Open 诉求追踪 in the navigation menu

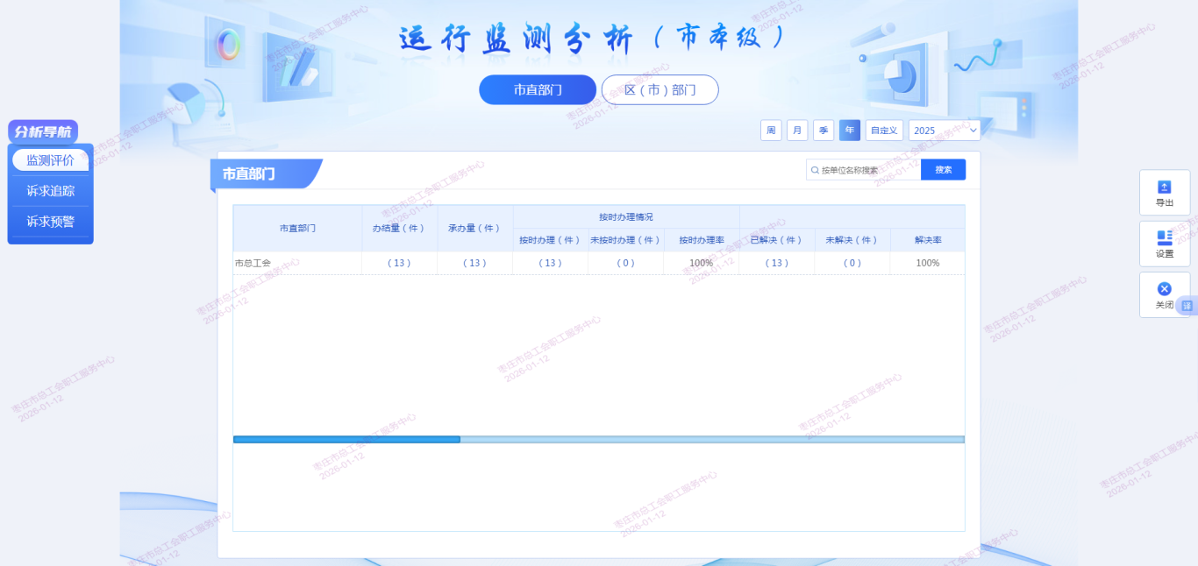point(50,191)
